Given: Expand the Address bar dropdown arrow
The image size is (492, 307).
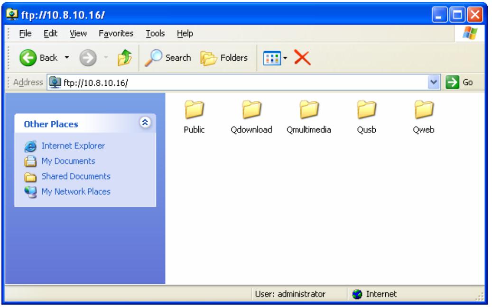Looking at the screenshot, I should pos(434,83).
